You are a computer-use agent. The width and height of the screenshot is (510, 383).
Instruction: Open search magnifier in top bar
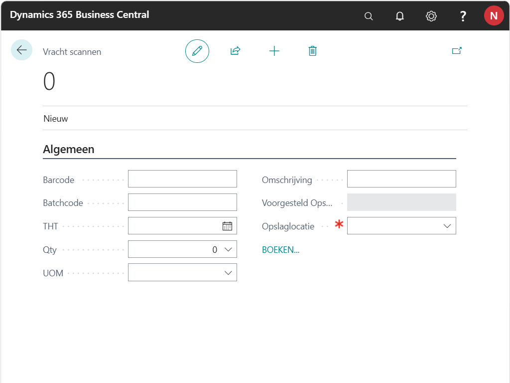coord(369,16)
